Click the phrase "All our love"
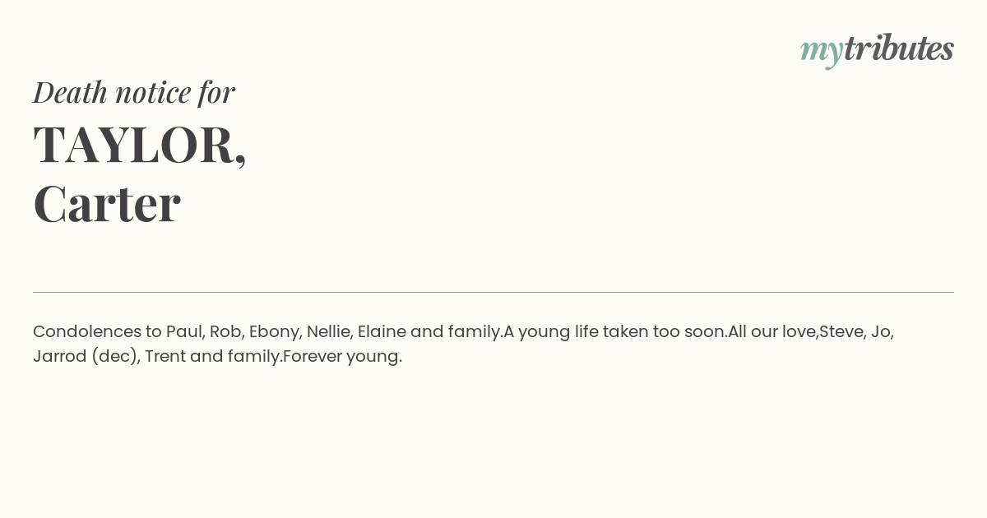 [772, 331]
